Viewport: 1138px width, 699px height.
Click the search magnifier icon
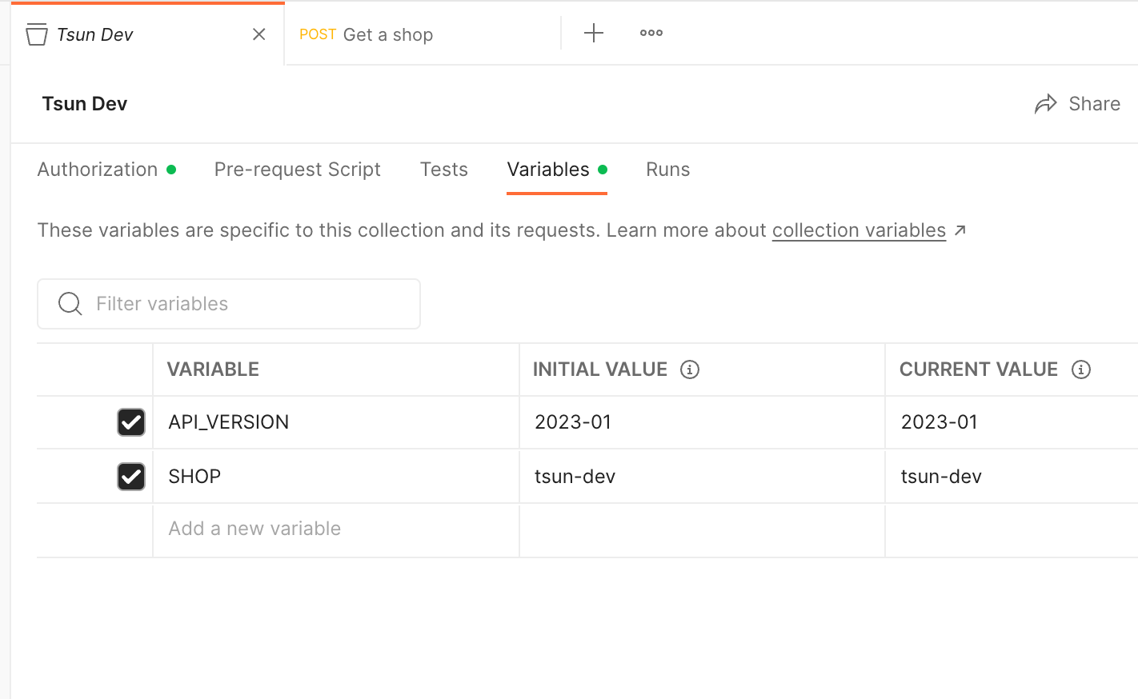(x=70, y=304)
